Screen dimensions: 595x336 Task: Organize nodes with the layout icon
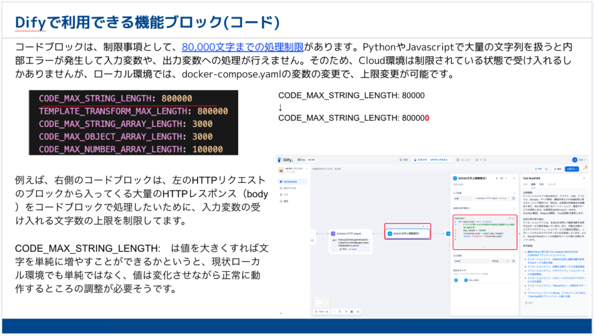pyautogui.click(x=358, y=312)
